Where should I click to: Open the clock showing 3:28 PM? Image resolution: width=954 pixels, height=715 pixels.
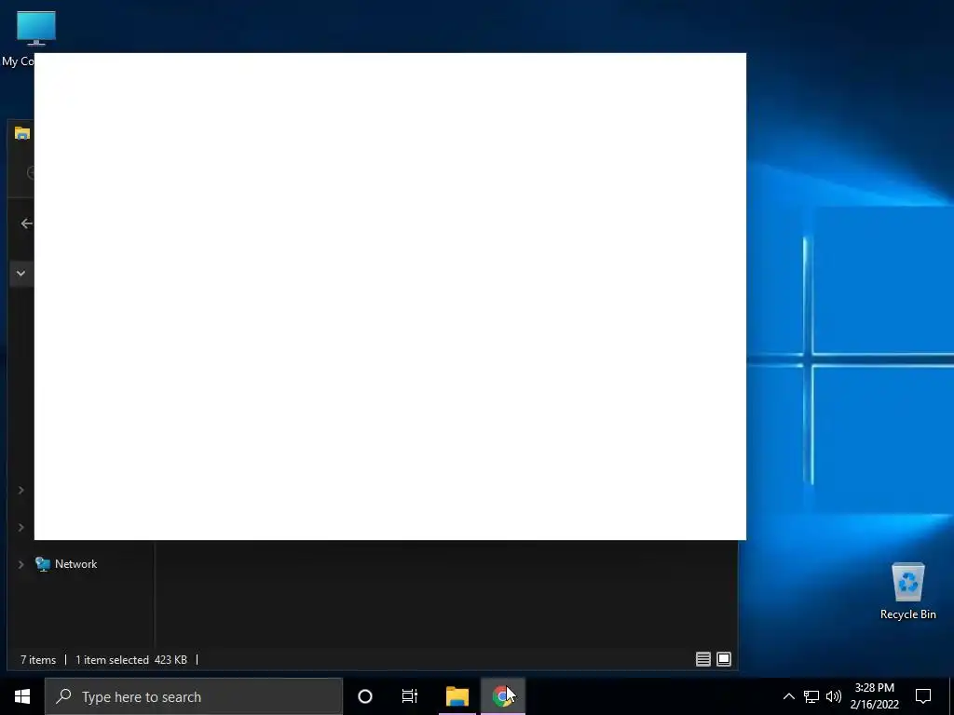874,696
